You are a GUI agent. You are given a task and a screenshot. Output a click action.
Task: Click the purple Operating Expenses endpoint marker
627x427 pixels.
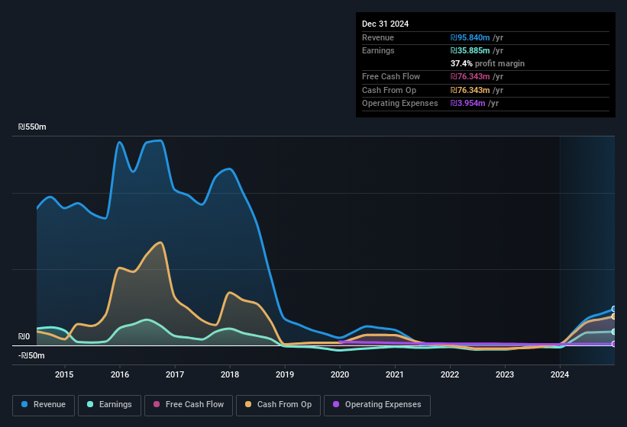coord(613,344)
